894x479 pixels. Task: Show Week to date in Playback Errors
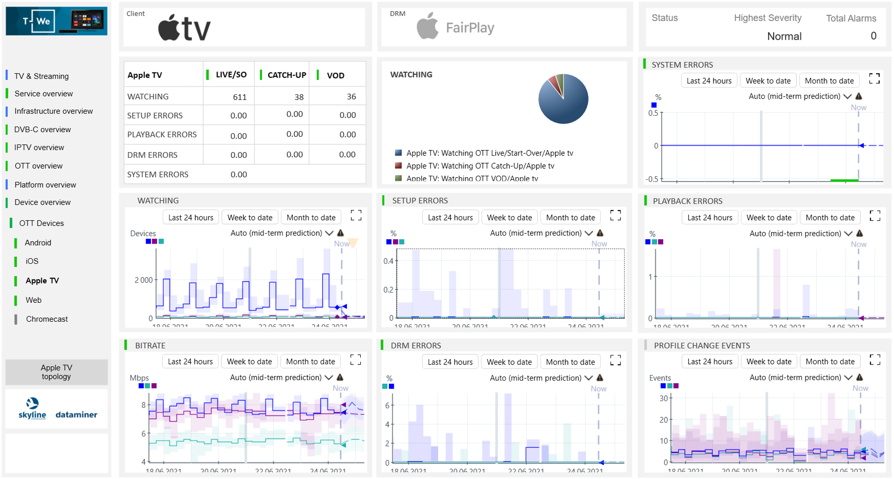(769, 217)
